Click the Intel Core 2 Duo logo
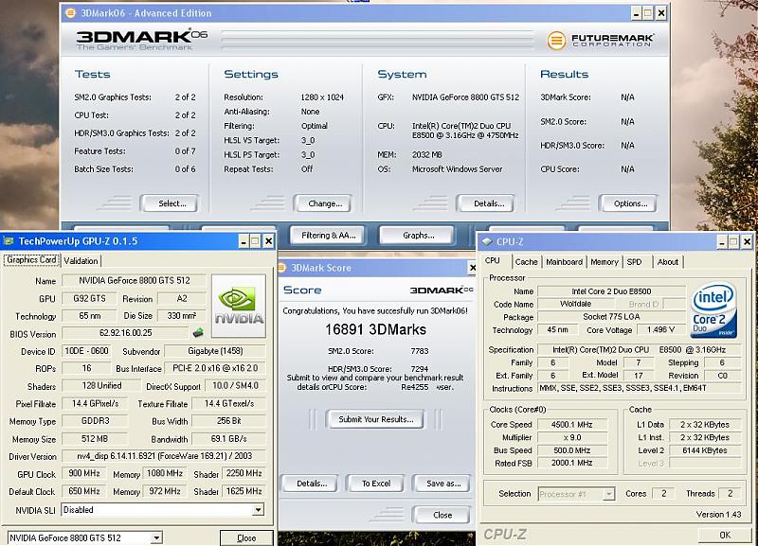Viewport: 758px width, 546px height. tap(714, 309)
